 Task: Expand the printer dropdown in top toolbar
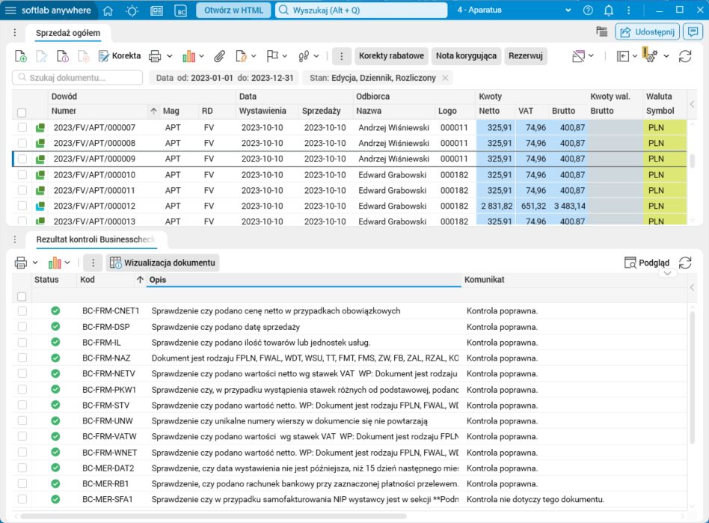click(x=170, y=56)
